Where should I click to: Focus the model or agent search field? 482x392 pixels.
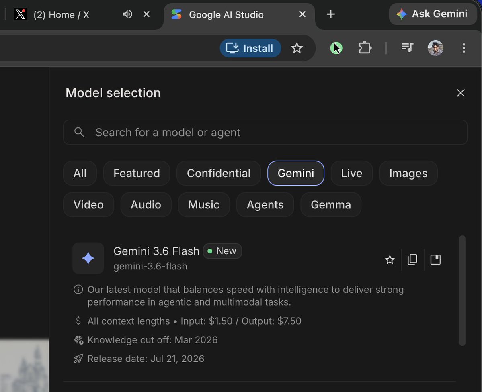265,132
